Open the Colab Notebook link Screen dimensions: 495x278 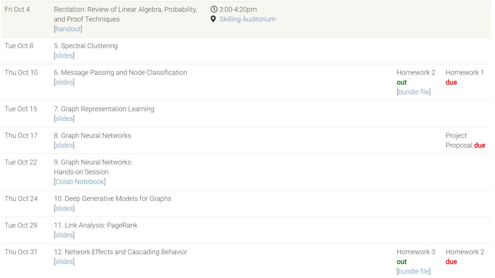(x=80, y=182)
